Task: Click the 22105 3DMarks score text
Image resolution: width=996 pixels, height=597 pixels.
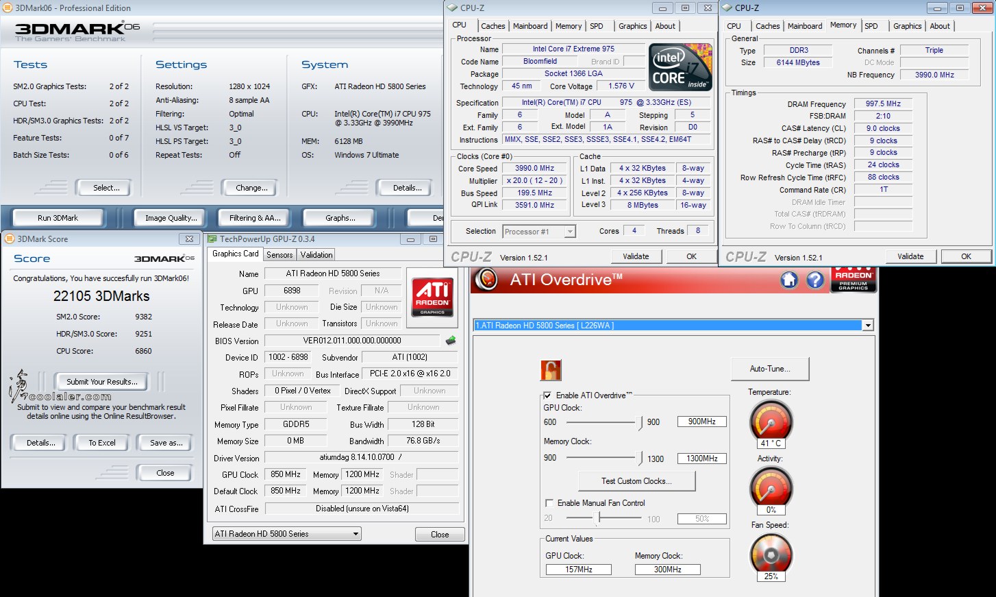Action: coord(101,296)
